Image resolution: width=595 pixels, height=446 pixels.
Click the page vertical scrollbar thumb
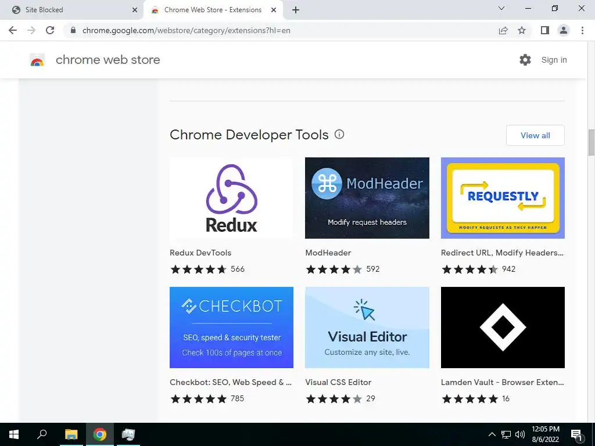click(x=591, y=142)
